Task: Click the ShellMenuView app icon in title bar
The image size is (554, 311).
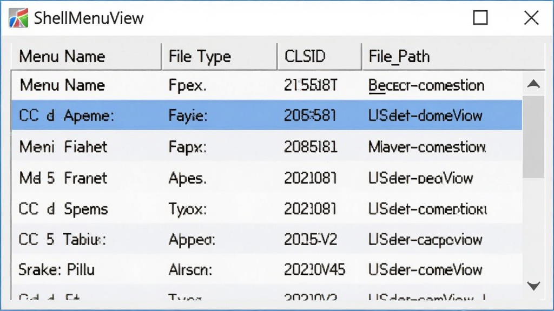Action: click(18, 18)
